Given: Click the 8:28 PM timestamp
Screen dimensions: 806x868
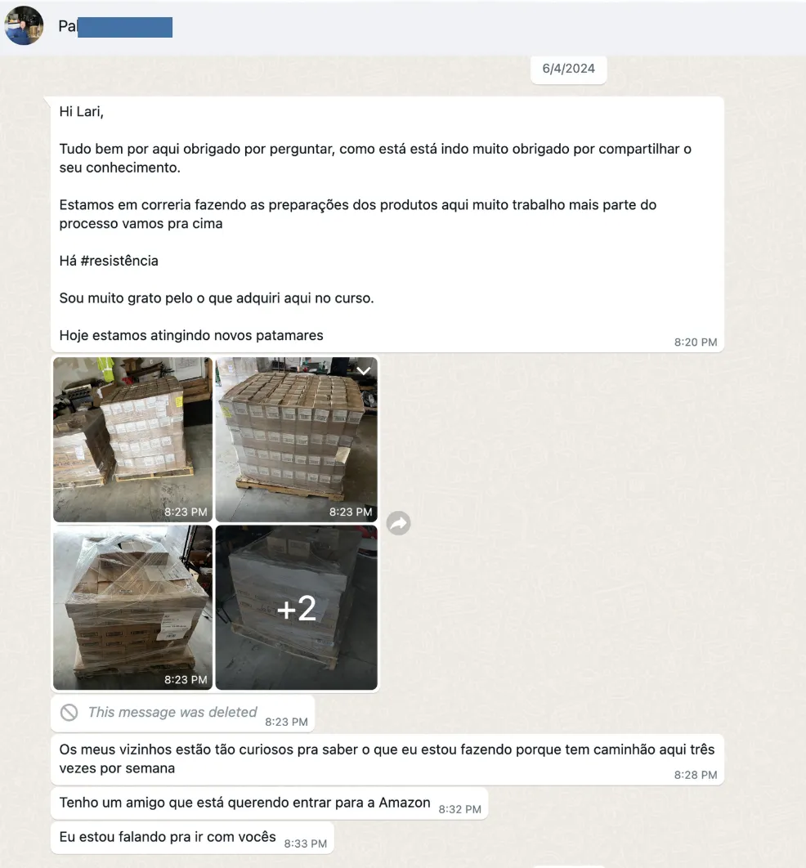Looking at the screenshot, I should [696, 775].
